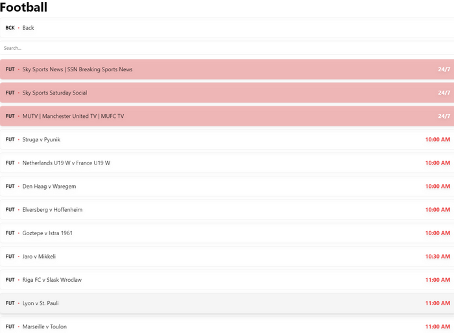Open MUTV Manchester United TV channel
The image size is (454, 333).
[227, 117]
